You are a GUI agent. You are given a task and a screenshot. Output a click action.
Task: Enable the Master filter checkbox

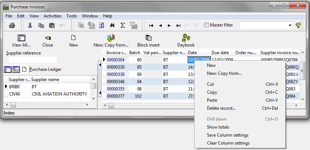pos(206,25)
